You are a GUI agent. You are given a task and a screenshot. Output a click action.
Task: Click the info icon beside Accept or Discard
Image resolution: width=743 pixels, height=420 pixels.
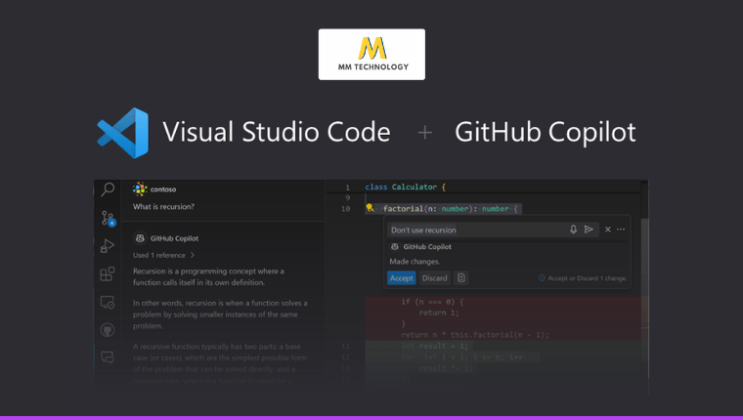point(542,278)
